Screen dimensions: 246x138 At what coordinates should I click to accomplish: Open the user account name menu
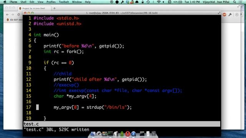[216, 2]
